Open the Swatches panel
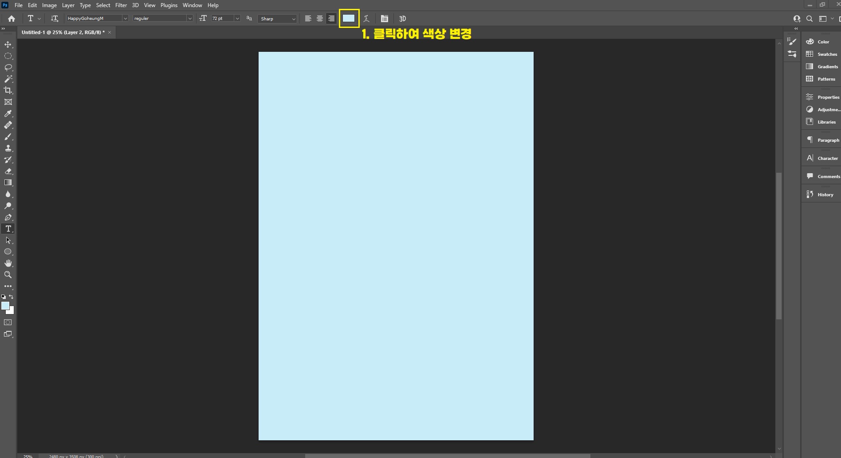The image size is (841, 458). coord(822,54)
